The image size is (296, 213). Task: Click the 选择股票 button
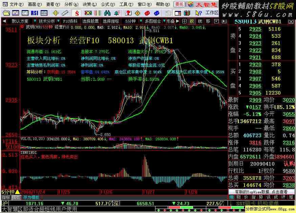(x=90, y=21)
